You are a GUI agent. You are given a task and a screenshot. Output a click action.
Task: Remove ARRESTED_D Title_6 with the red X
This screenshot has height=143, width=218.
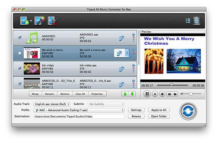click(x=133, y=84)
